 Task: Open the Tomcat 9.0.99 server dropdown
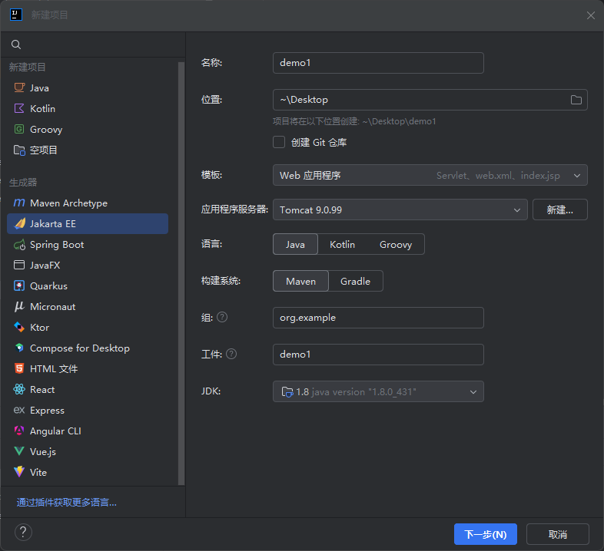[x=400, y=210]
